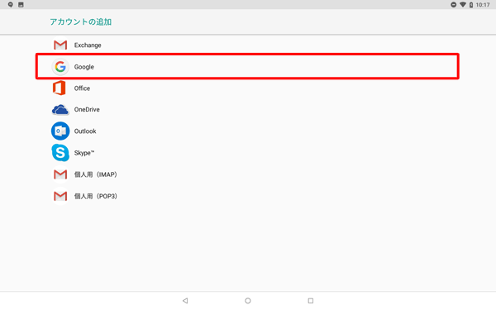
Task: Choose the Skype account label
Action: point(84,153)
